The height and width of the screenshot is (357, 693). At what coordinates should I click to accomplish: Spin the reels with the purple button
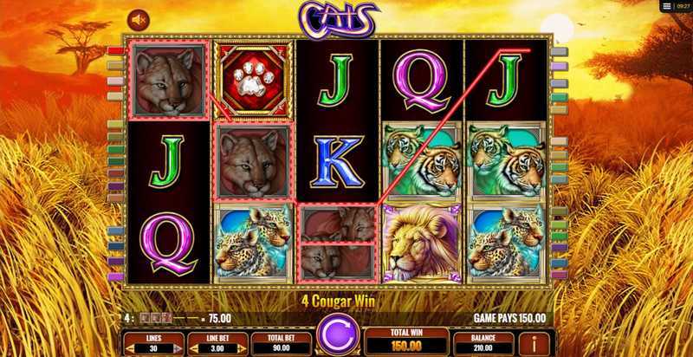(339, 334)
